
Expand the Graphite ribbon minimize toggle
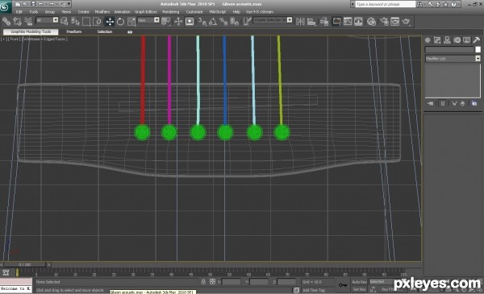click(x=130, y=31)
